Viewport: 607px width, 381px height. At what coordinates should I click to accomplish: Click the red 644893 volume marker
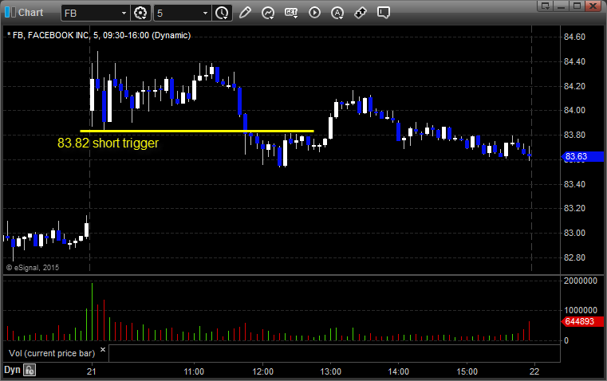[x=582, y=321]
